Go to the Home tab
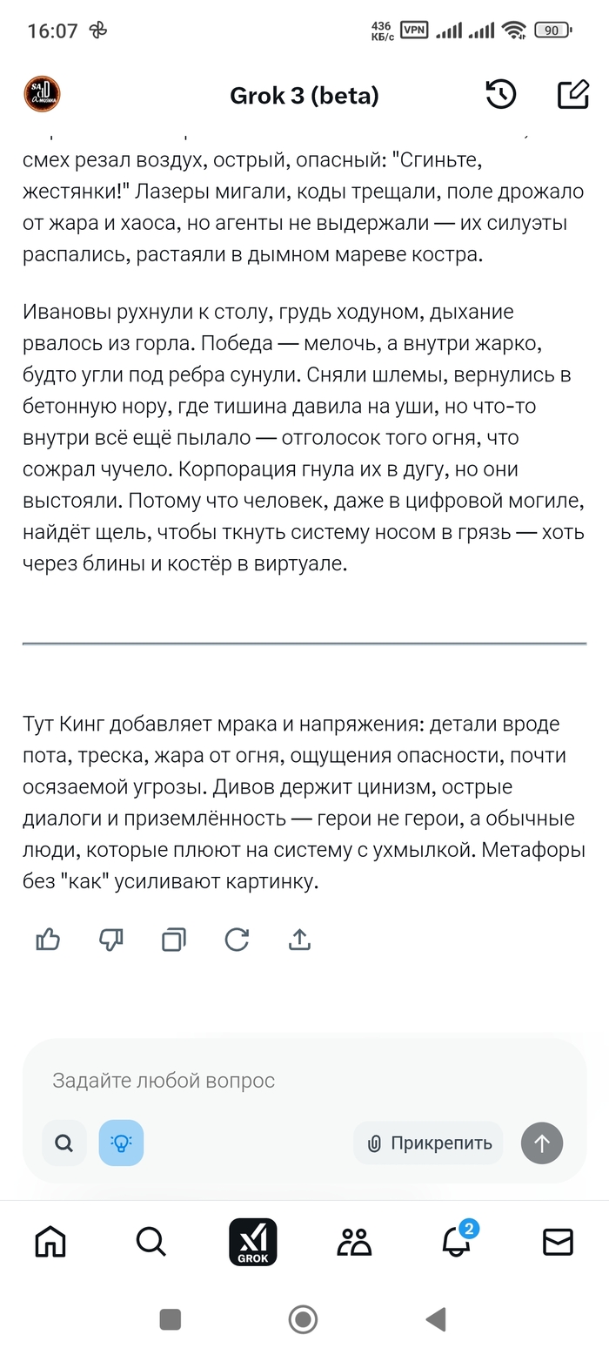 tap(50, 1242)
